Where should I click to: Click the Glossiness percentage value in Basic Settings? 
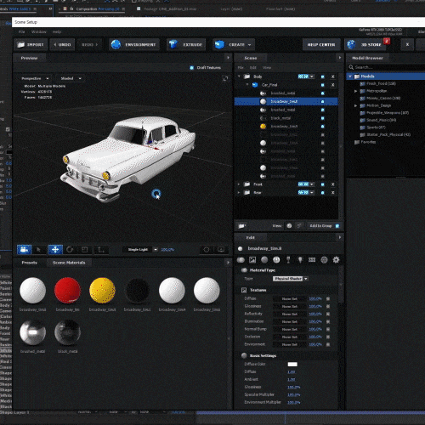point(294,387)
